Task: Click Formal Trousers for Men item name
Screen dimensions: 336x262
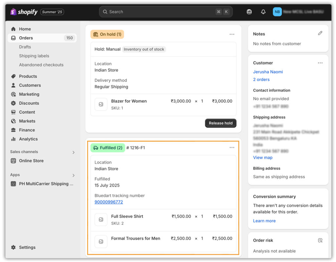Action: (136, 238)
